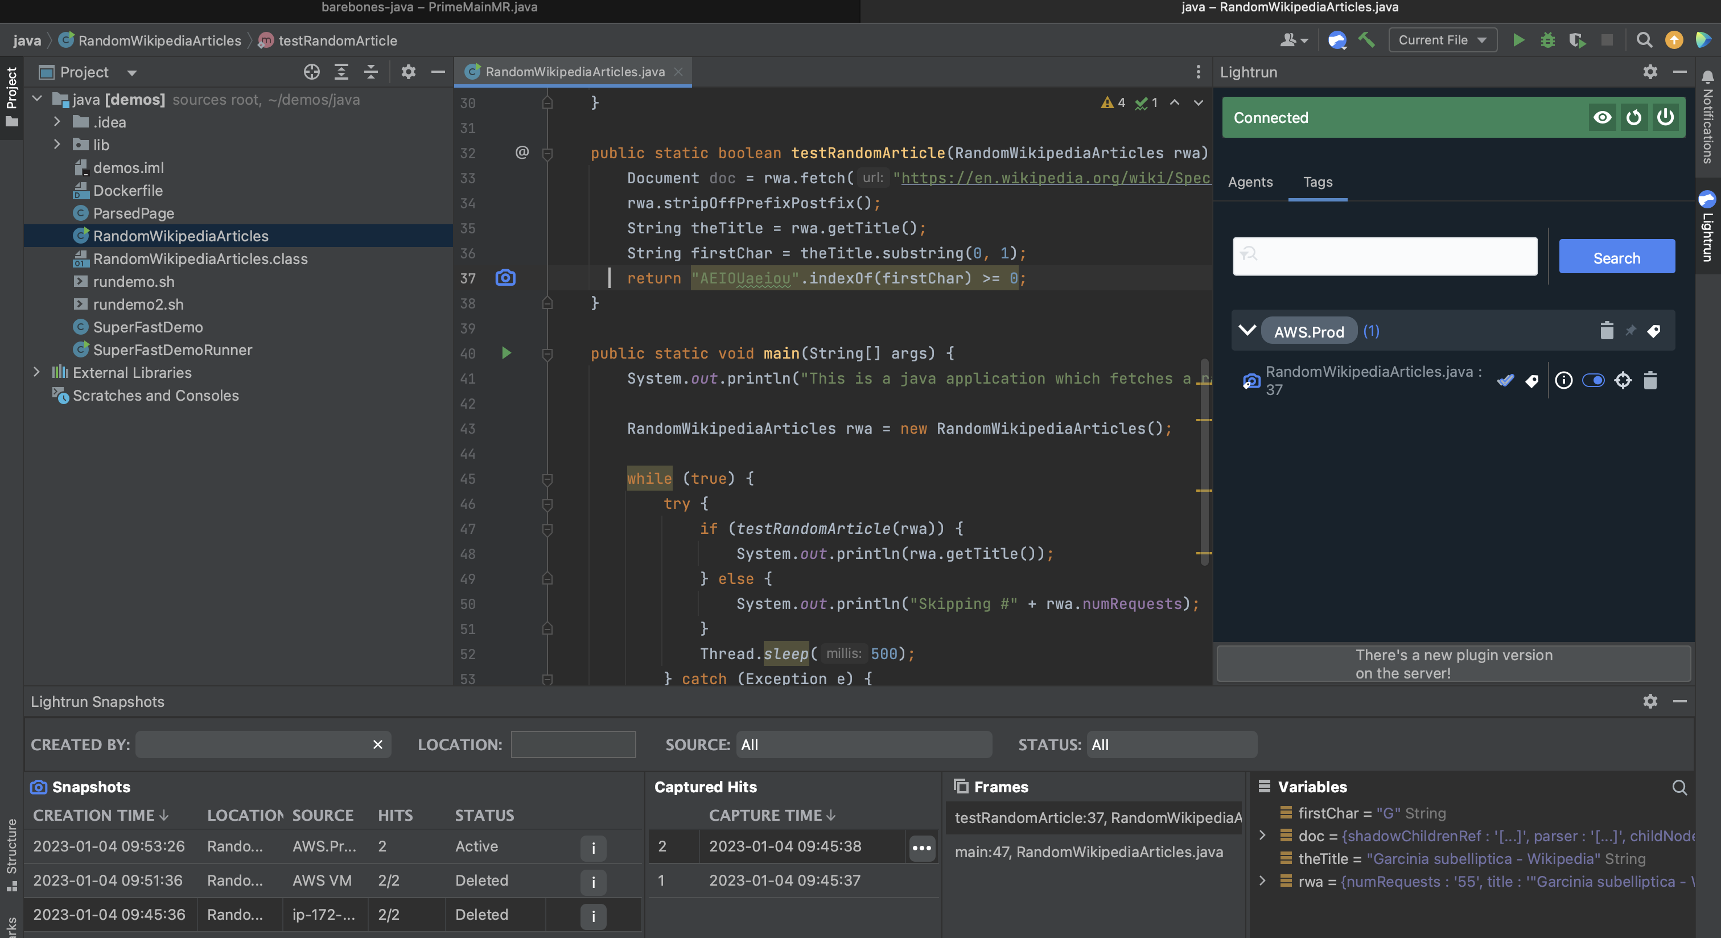This screenshot has height=938, width=1721.
Task: Collapse the AWS.Prod tag group
Action: click(x=1247, y=331)
